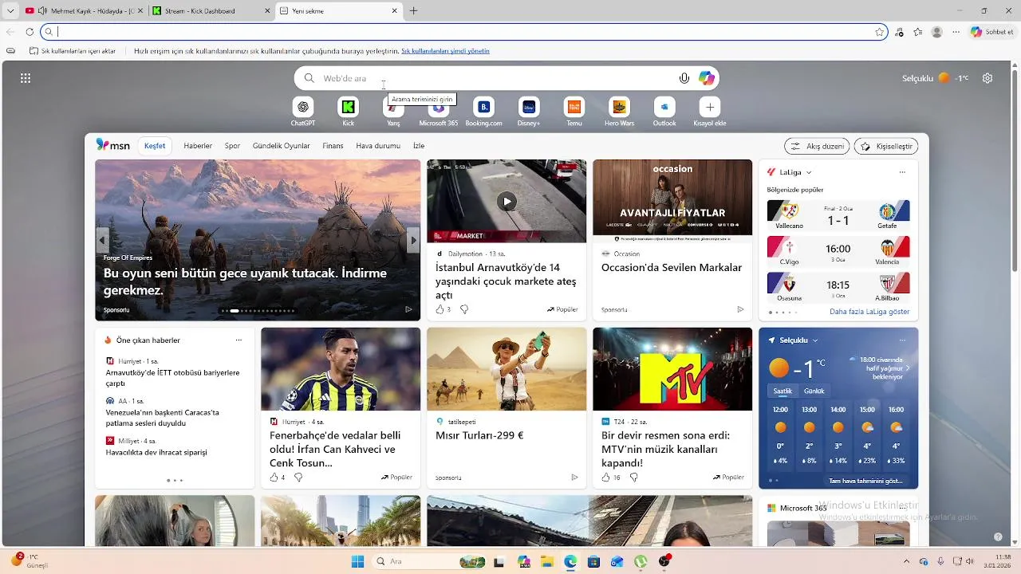This screenshot has width=1021, height=574.
Task: Show previous slide in featured carousel
Action: point(102,240)
